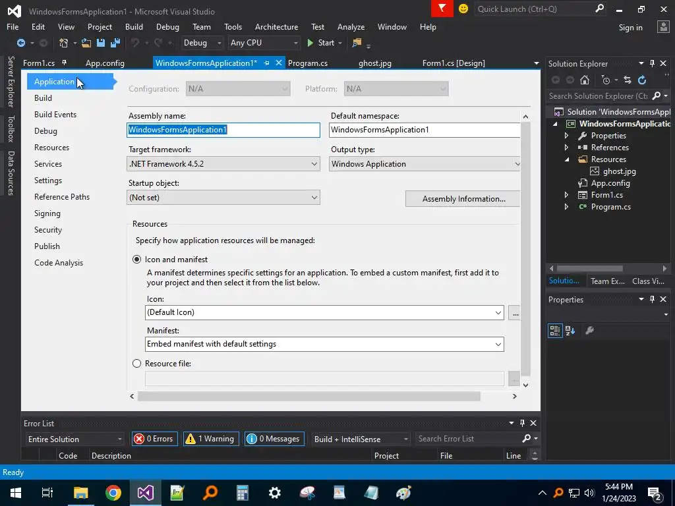Click the Sync with Active Document icon
675x506 pixels.
(628, 80)
